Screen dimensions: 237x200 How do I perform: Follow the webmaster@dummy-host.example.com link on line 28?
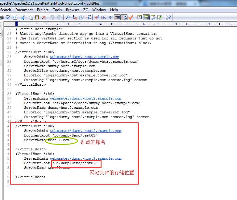[x=85, y=57]
